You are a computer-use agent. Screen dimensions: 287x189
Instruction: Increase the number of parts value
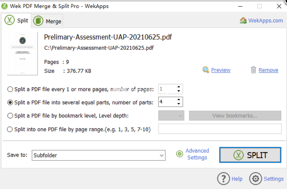[x=179, y=100]
